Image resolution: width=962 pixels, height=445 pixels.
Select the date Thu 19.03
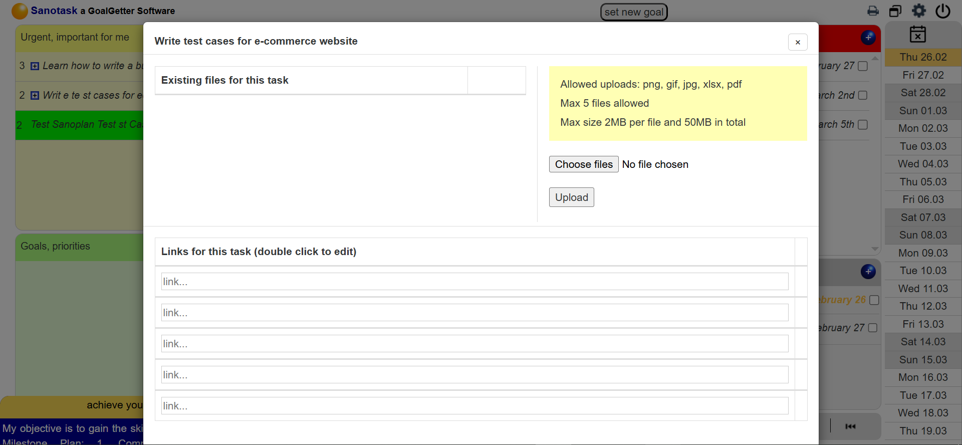point(923,431)
